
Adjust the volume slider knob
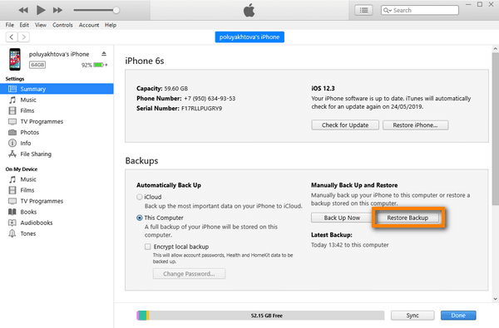pos(116,10)
